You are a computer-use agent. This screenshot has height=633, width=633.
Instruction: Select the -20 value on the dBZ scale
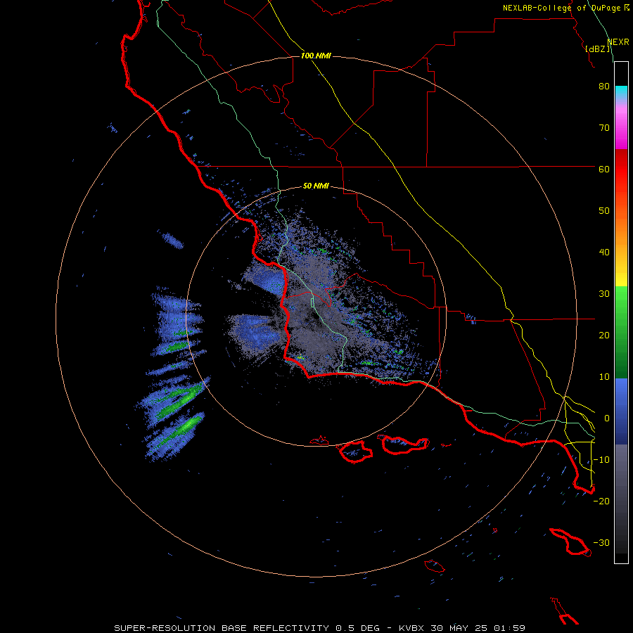tap(601, 501)
